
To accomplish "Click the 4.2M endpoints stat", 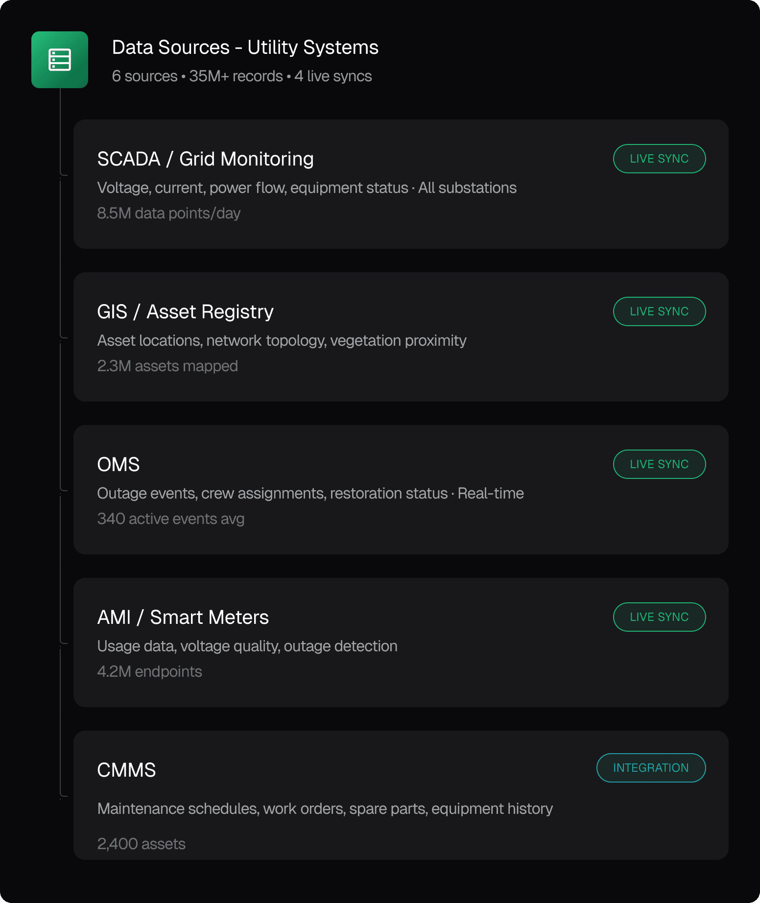I will coord(149,672).
